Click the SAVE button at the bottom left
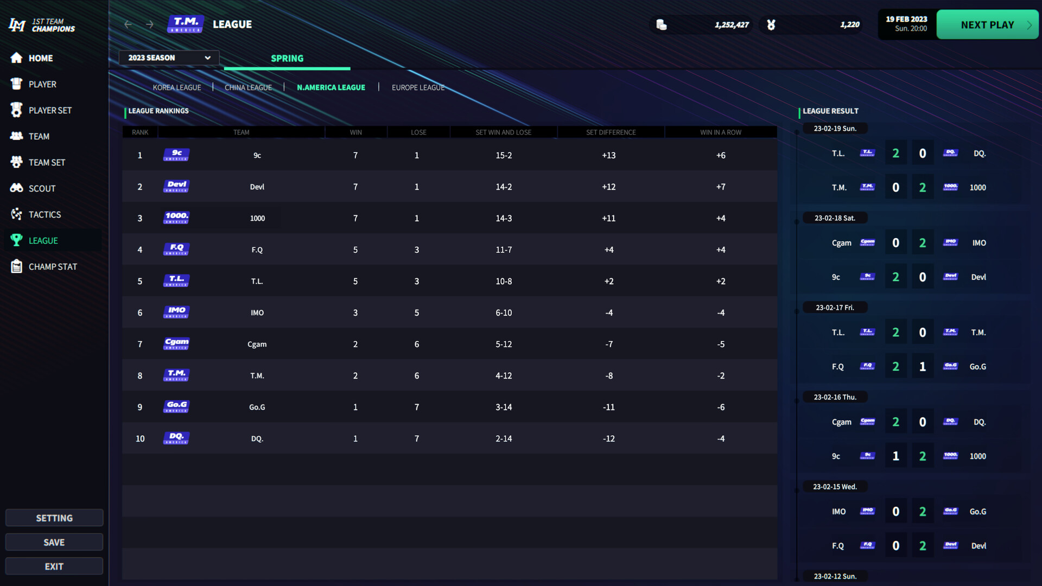 pos(54,542)
